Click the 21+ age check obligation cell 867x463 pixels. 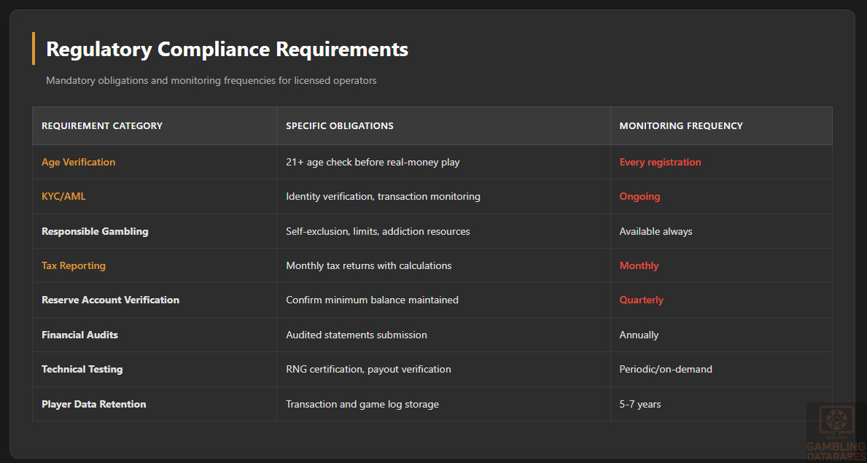pos(373,162)
